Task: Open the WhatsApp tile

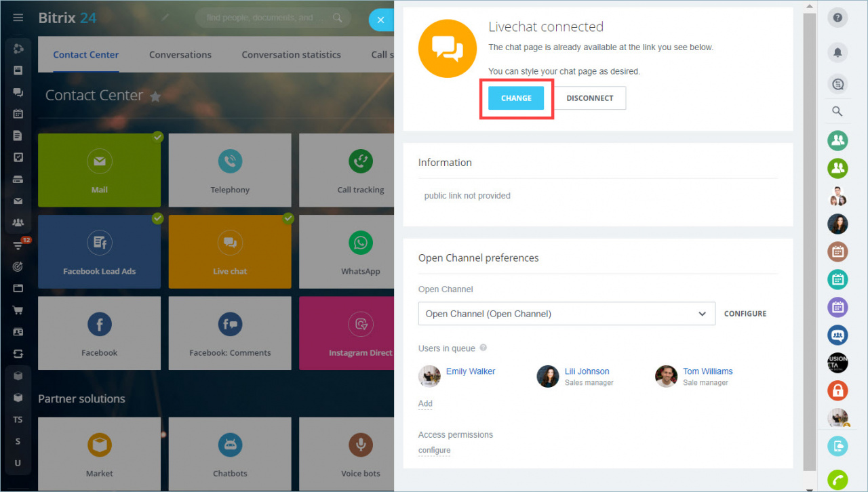Action: click(347, 251)
